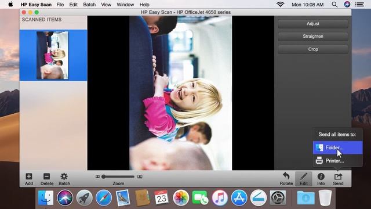Open Finder from the Dock

(x=46, y=197)
